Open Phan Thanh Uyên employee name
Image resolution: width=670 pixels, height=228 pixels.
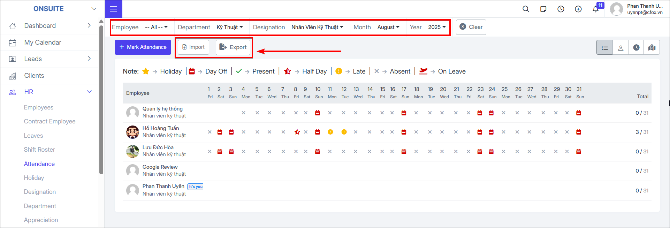pyautogui.click(x=163, y=186)
